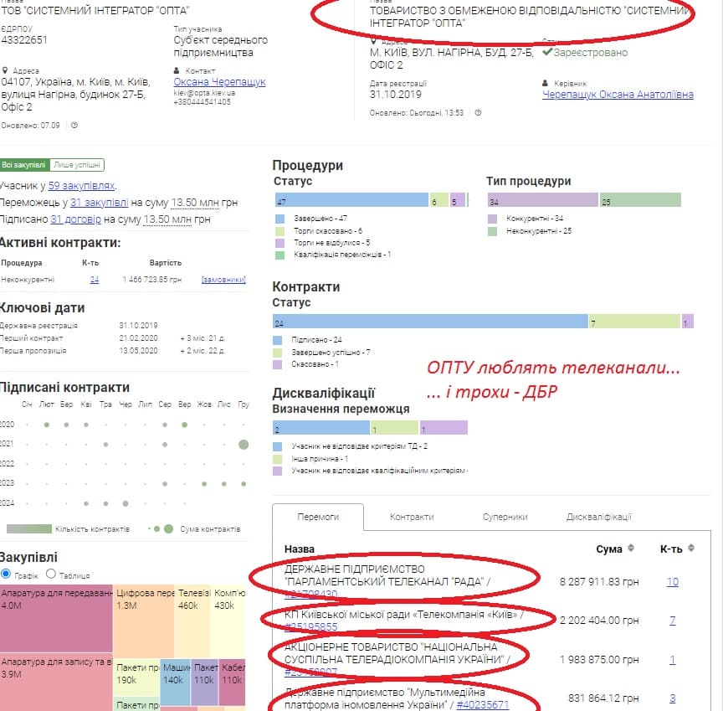Click the Сума column sort arrows

pos(631,549)
